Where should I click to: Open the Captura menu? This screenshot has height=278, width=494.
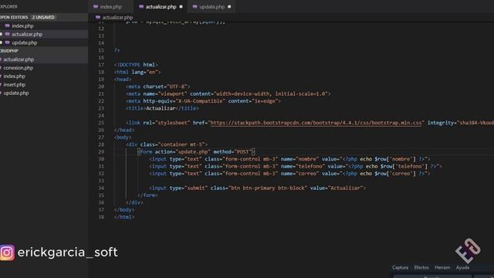(x=400, y=268)
